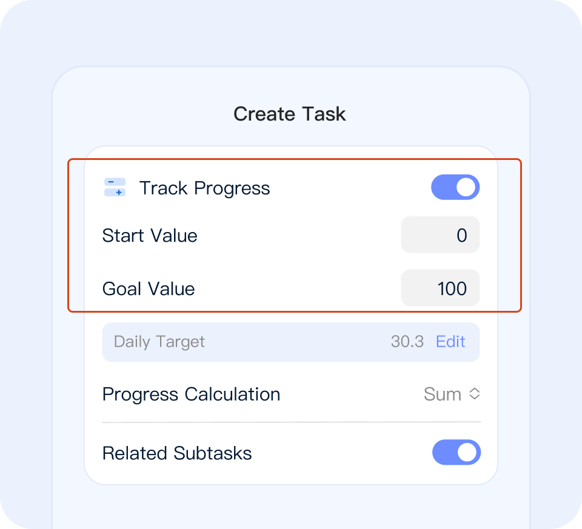Click Edit next to Daily Target
Screen dimensions: 582x529
pyautogui.click(x=450, y=342)
